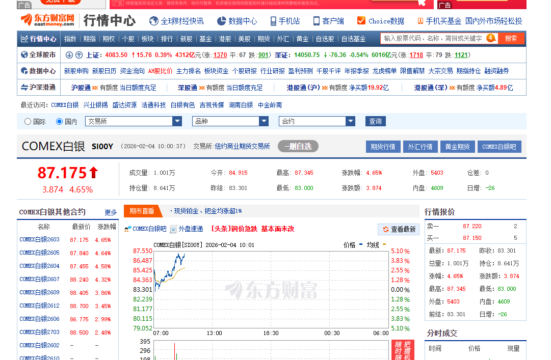Click 更多 in COMEX白银其他合约
Viewport: 551px width, 360px height.
point(111,212)
